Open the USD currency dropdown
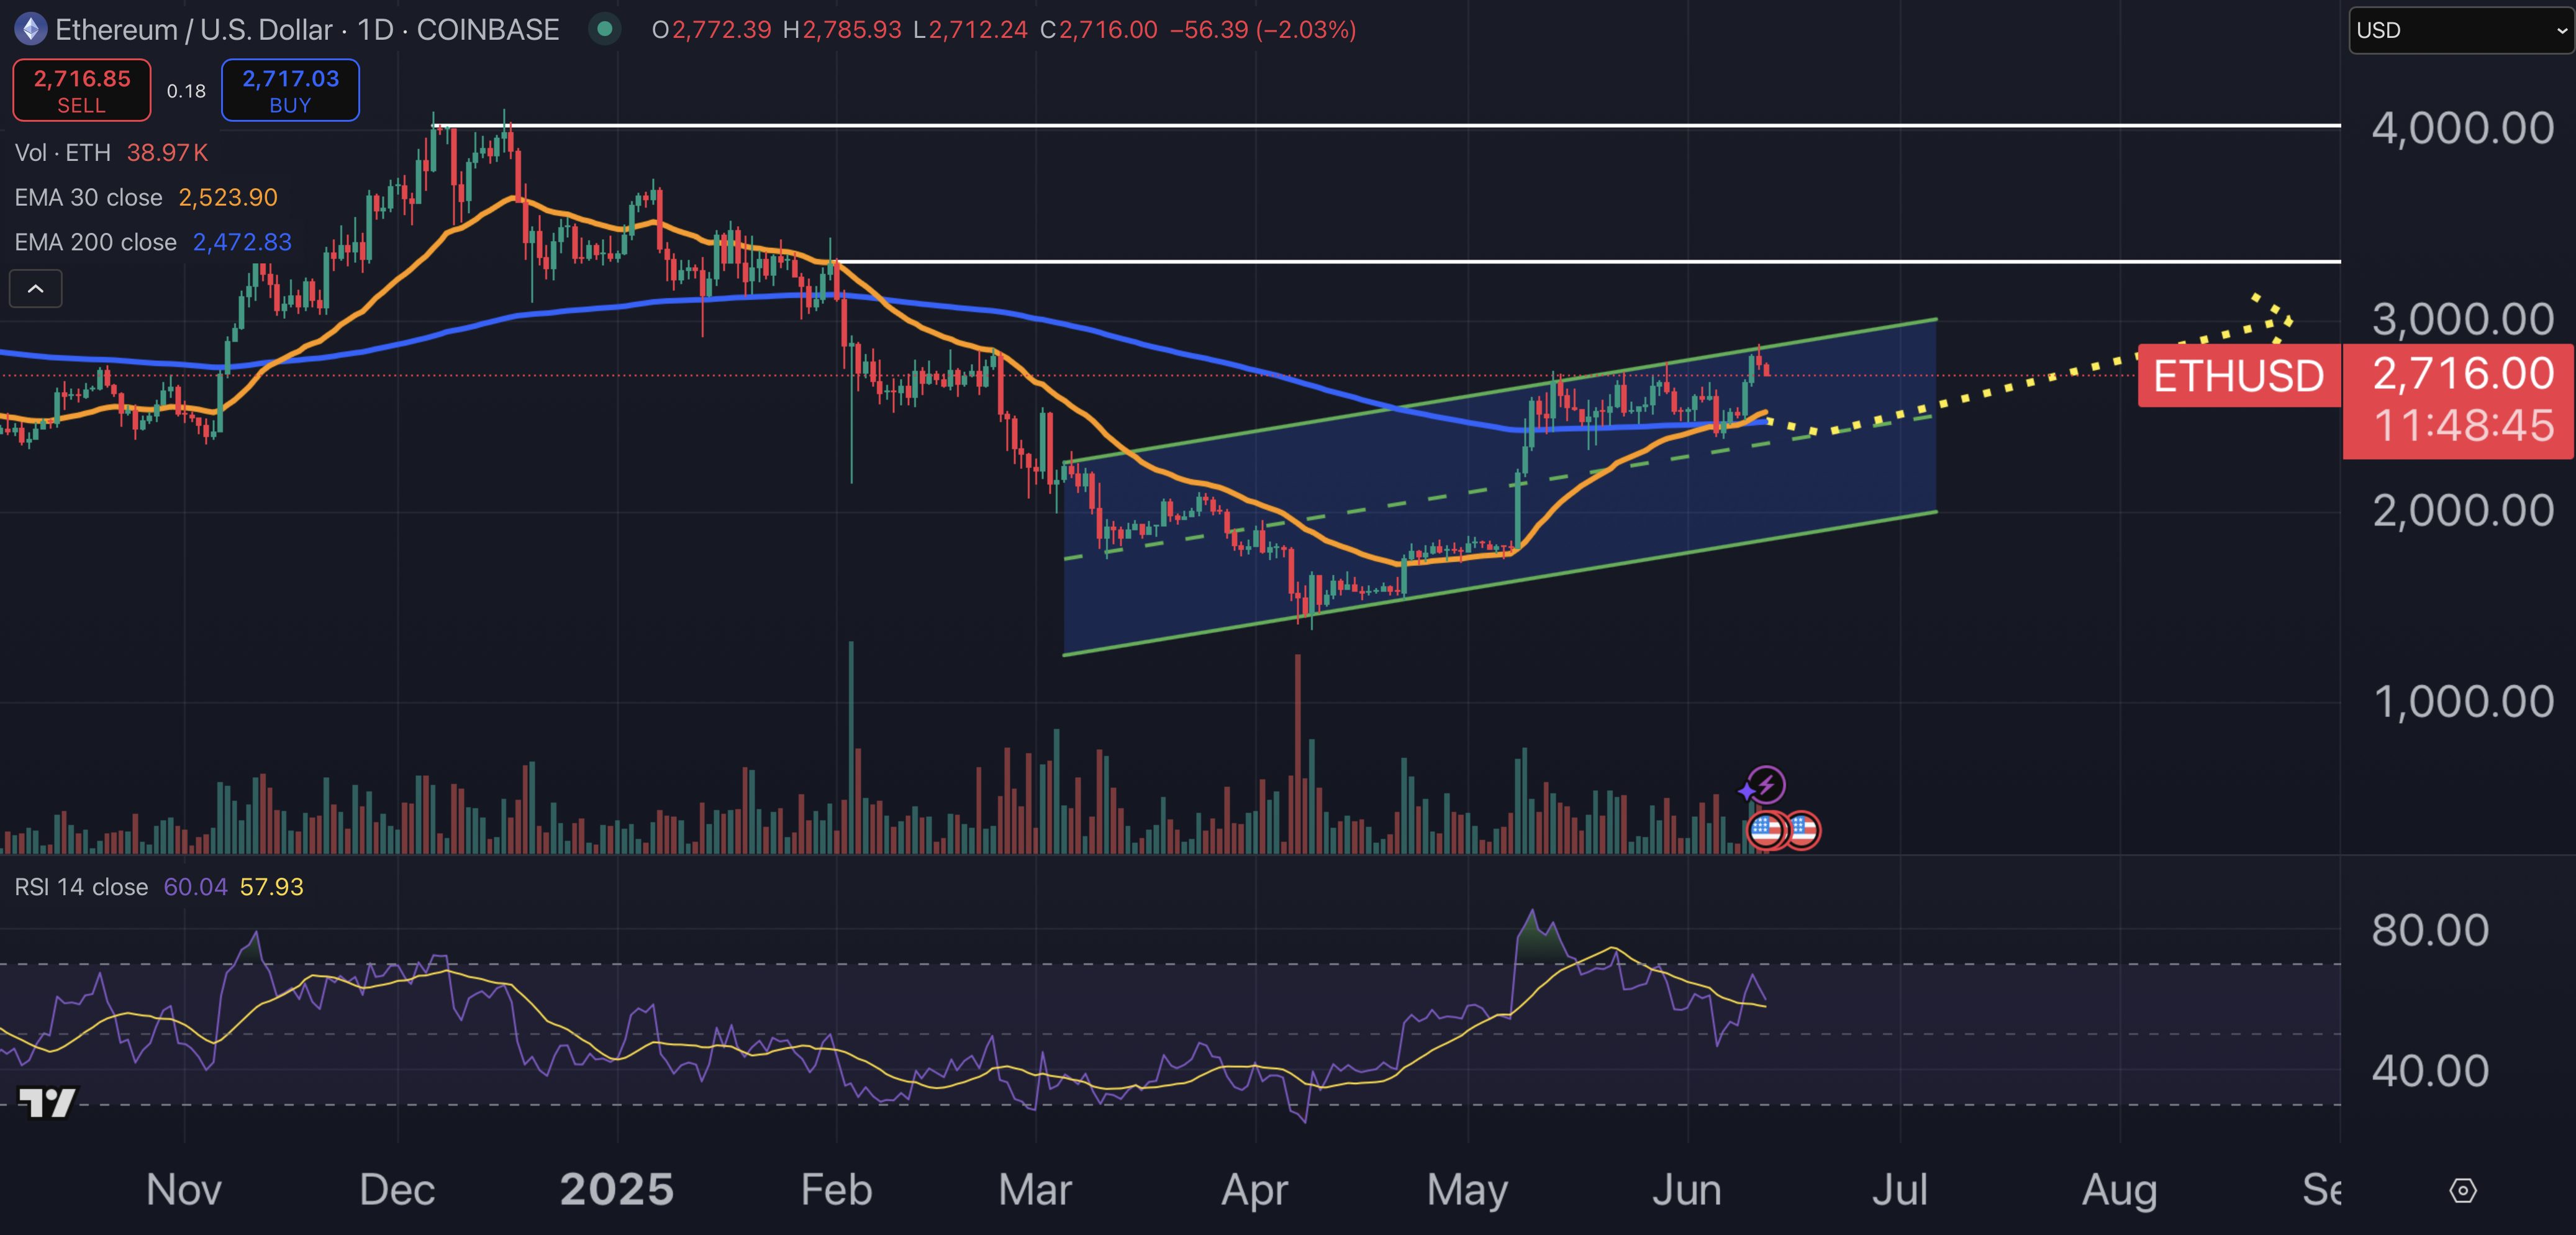The width and height of the screenshot is (2576, 1235). tap(2460, 30)
